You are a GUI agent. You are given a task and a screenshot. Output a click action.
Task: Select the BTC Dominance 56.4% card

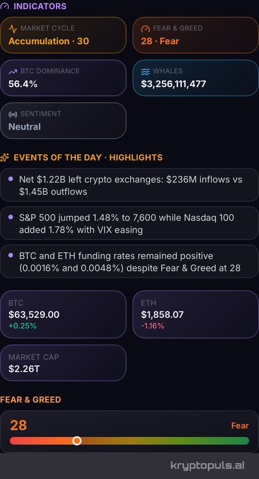[x=63, y=78]
